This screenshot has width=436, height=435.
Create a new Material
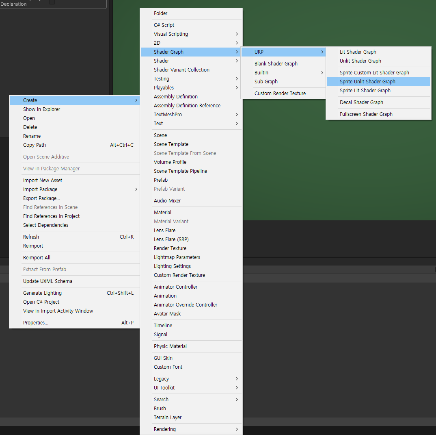click(x=191, y=213)
